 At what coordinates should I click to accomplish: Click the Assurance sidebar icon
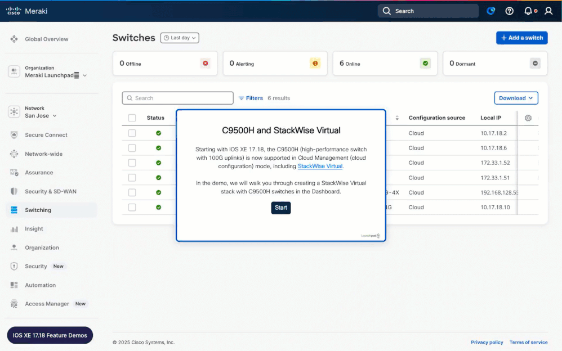pyautogui.click(x=14, y=173)
